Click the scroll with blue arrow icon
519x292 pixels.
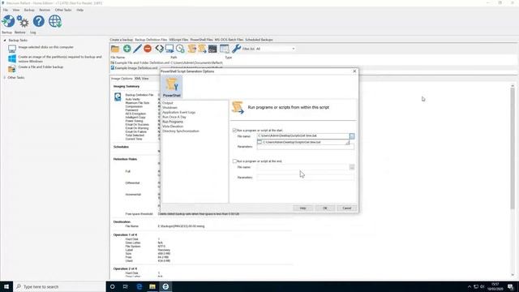(202, 49)
